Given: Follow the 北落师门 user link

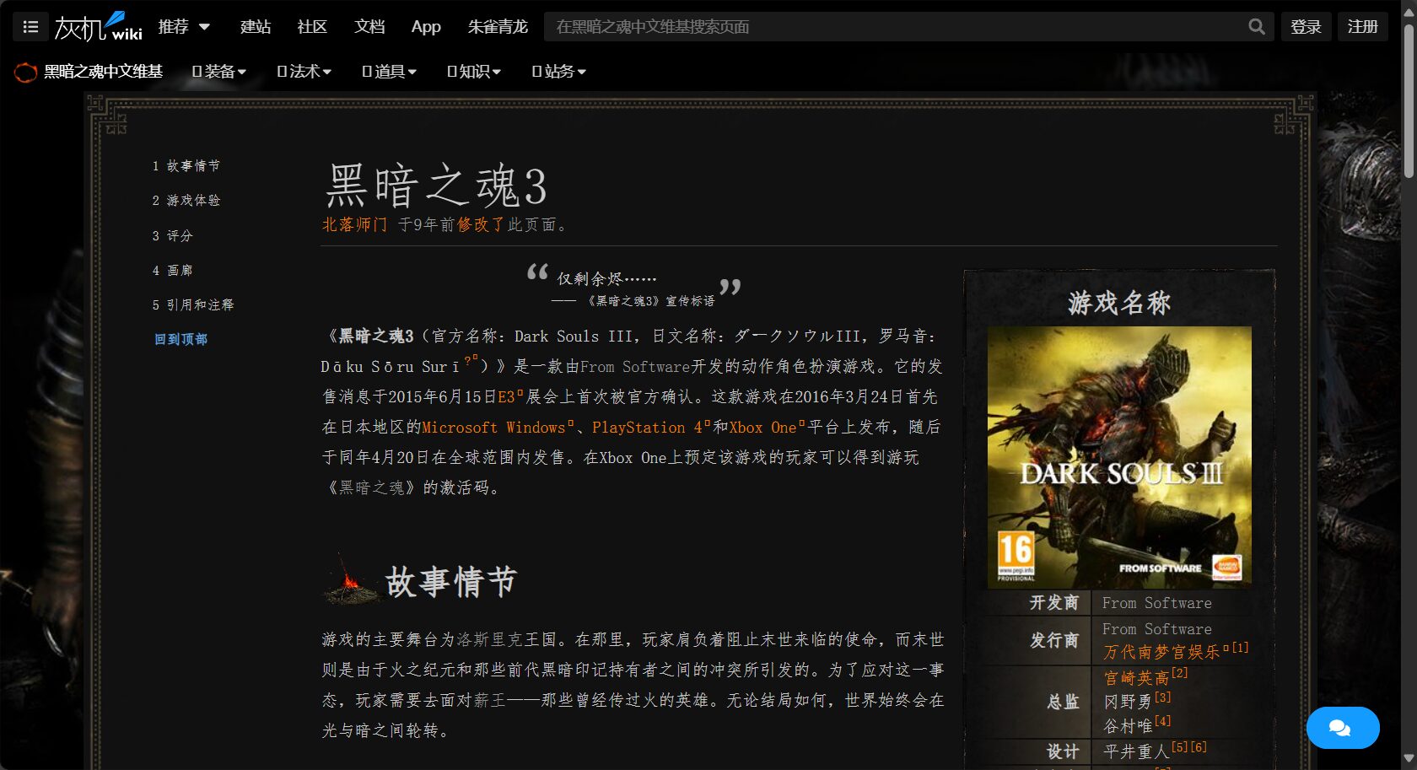Looking at the screenshot, I should [x=353, y=224].
